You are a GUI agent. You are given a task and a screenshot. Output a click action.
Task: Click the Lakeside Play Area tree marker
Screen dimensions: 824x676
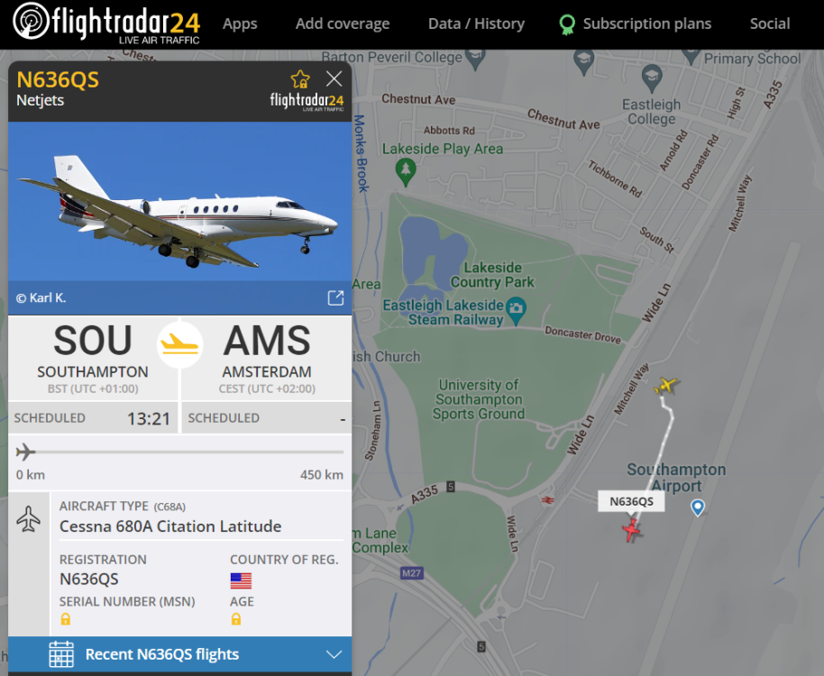tap(405, 172)
